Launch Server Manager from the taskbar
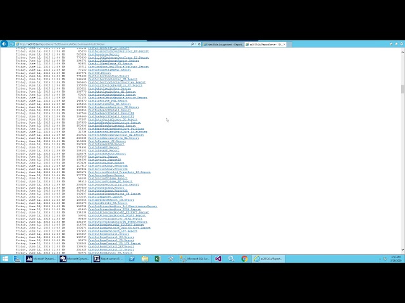 (x=17, y=259)
